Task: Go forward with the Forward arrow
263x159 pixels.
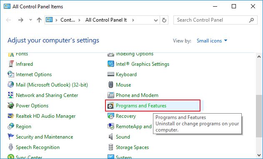Action: click(x=20, y=20)
